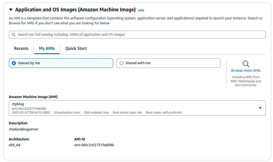The image size is (273, 162).
Task: Click the selected radio dot on Owned by me
Action: click(14, 63)
